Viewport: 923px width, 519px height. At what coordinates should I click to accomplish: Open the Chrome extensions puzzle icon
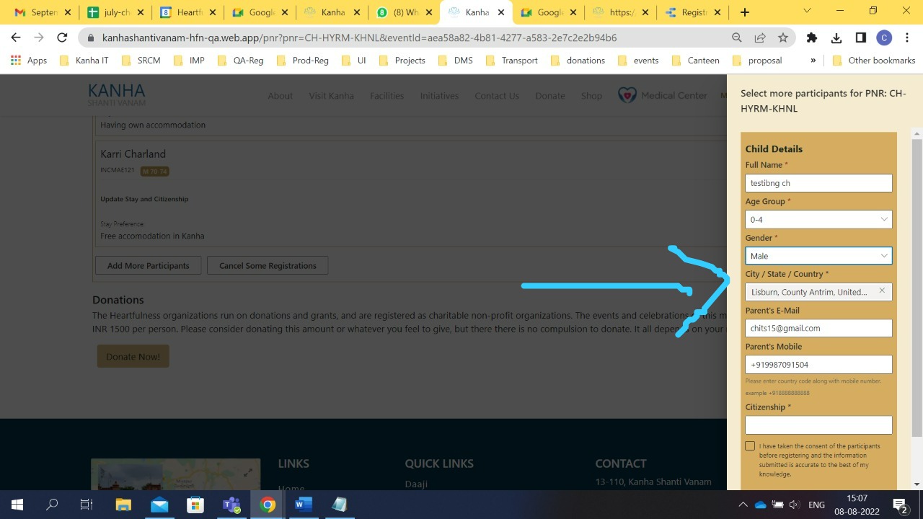pyautogui.click(x=812, y=38)
